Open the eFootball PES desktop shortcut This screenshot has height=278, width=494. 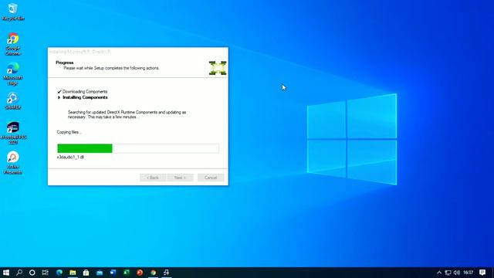[x=13, y=133]
